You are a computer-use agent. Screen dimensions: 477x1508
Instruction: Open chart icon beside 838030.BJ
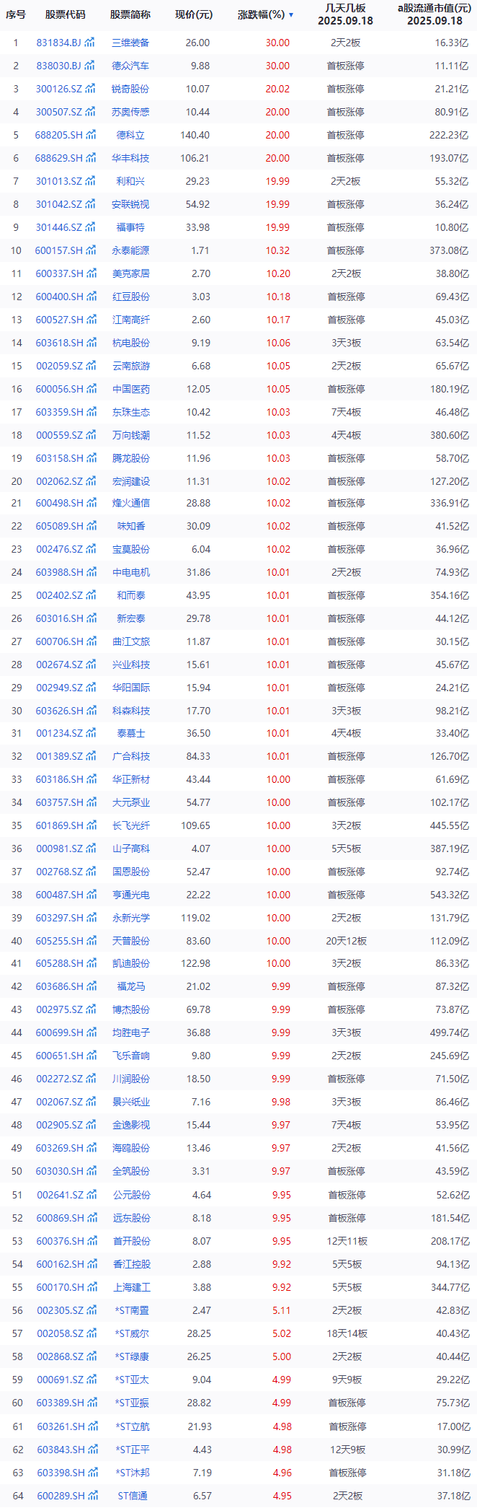pos(89,66)
